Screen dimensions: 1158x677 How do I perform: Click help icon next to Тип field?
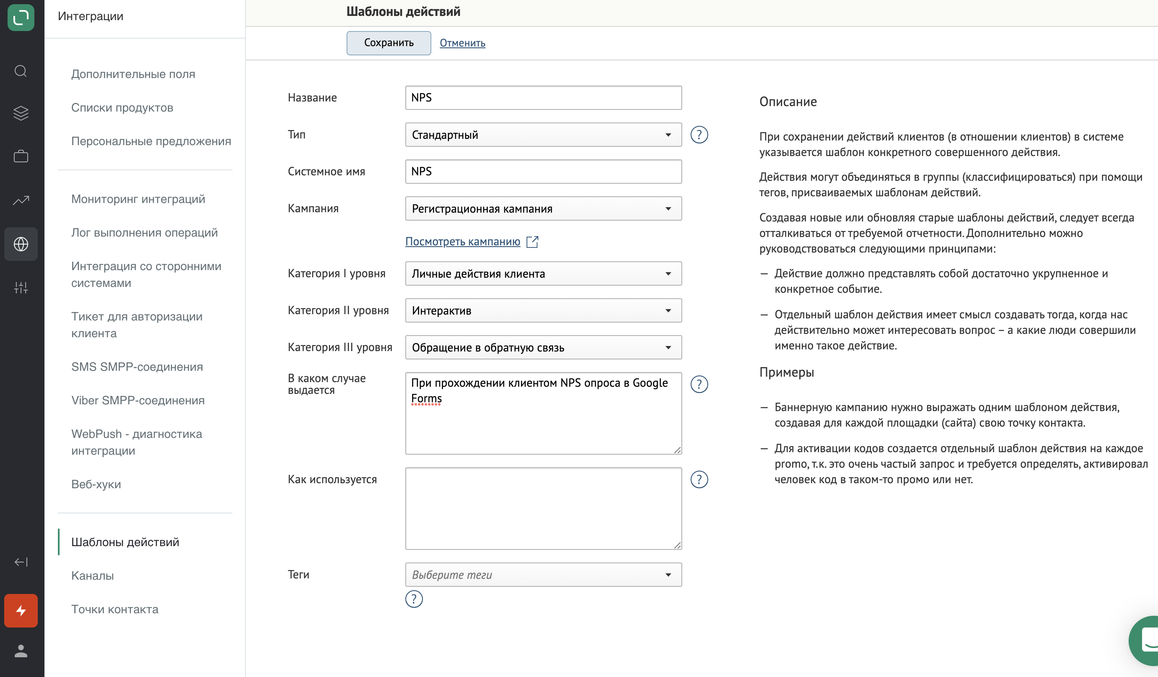[x=699, y=135]
